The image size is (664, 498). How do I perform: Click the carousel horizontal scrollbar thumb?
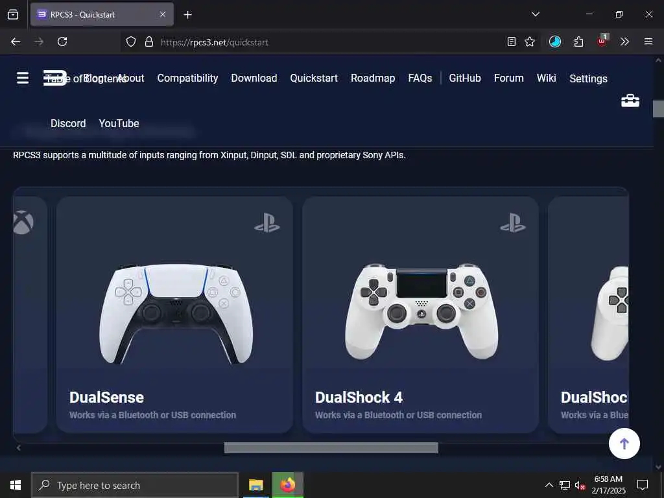331,447
